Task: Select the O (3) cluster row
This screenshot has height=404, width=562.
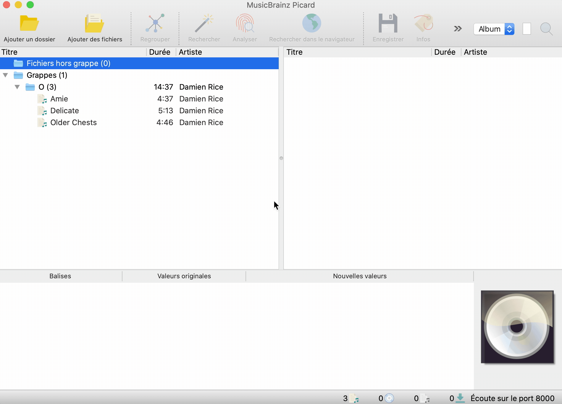Action: 139,87
